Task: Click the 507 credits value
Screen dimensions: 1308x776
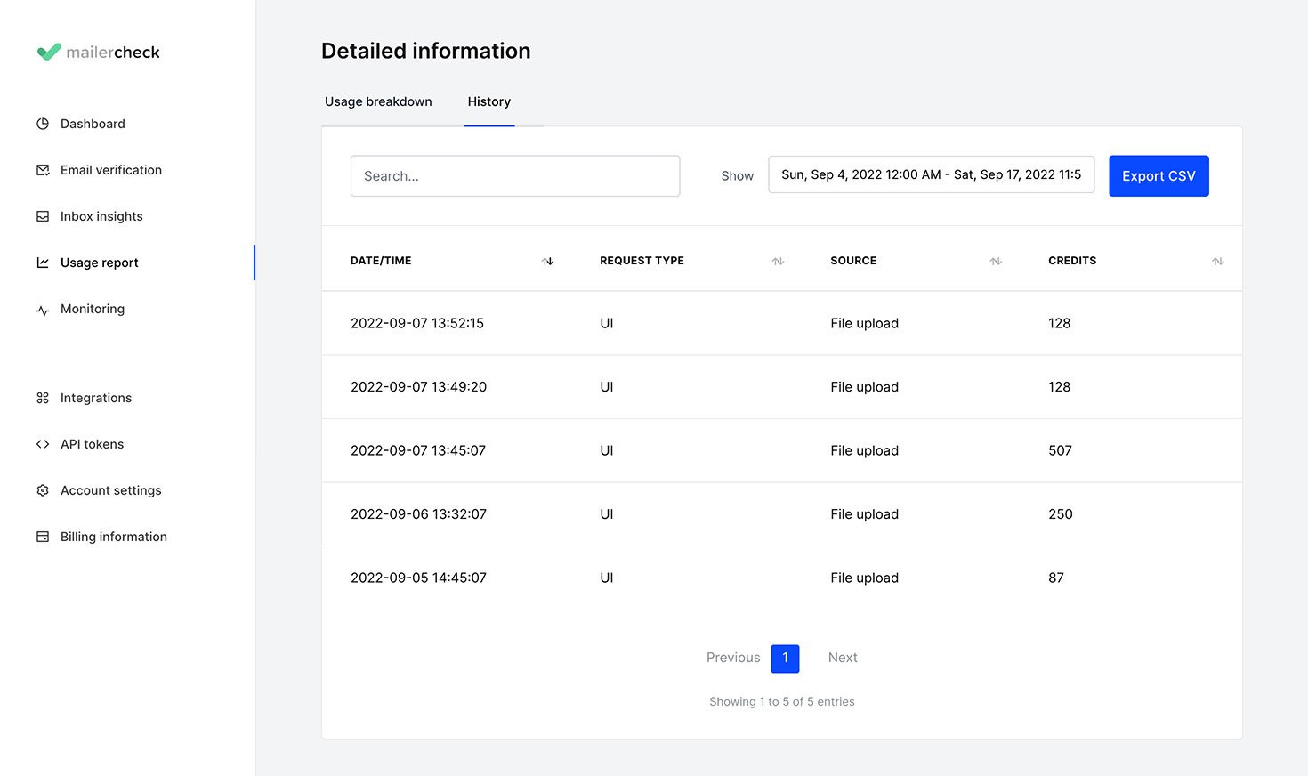Action: pos(1060,450)
